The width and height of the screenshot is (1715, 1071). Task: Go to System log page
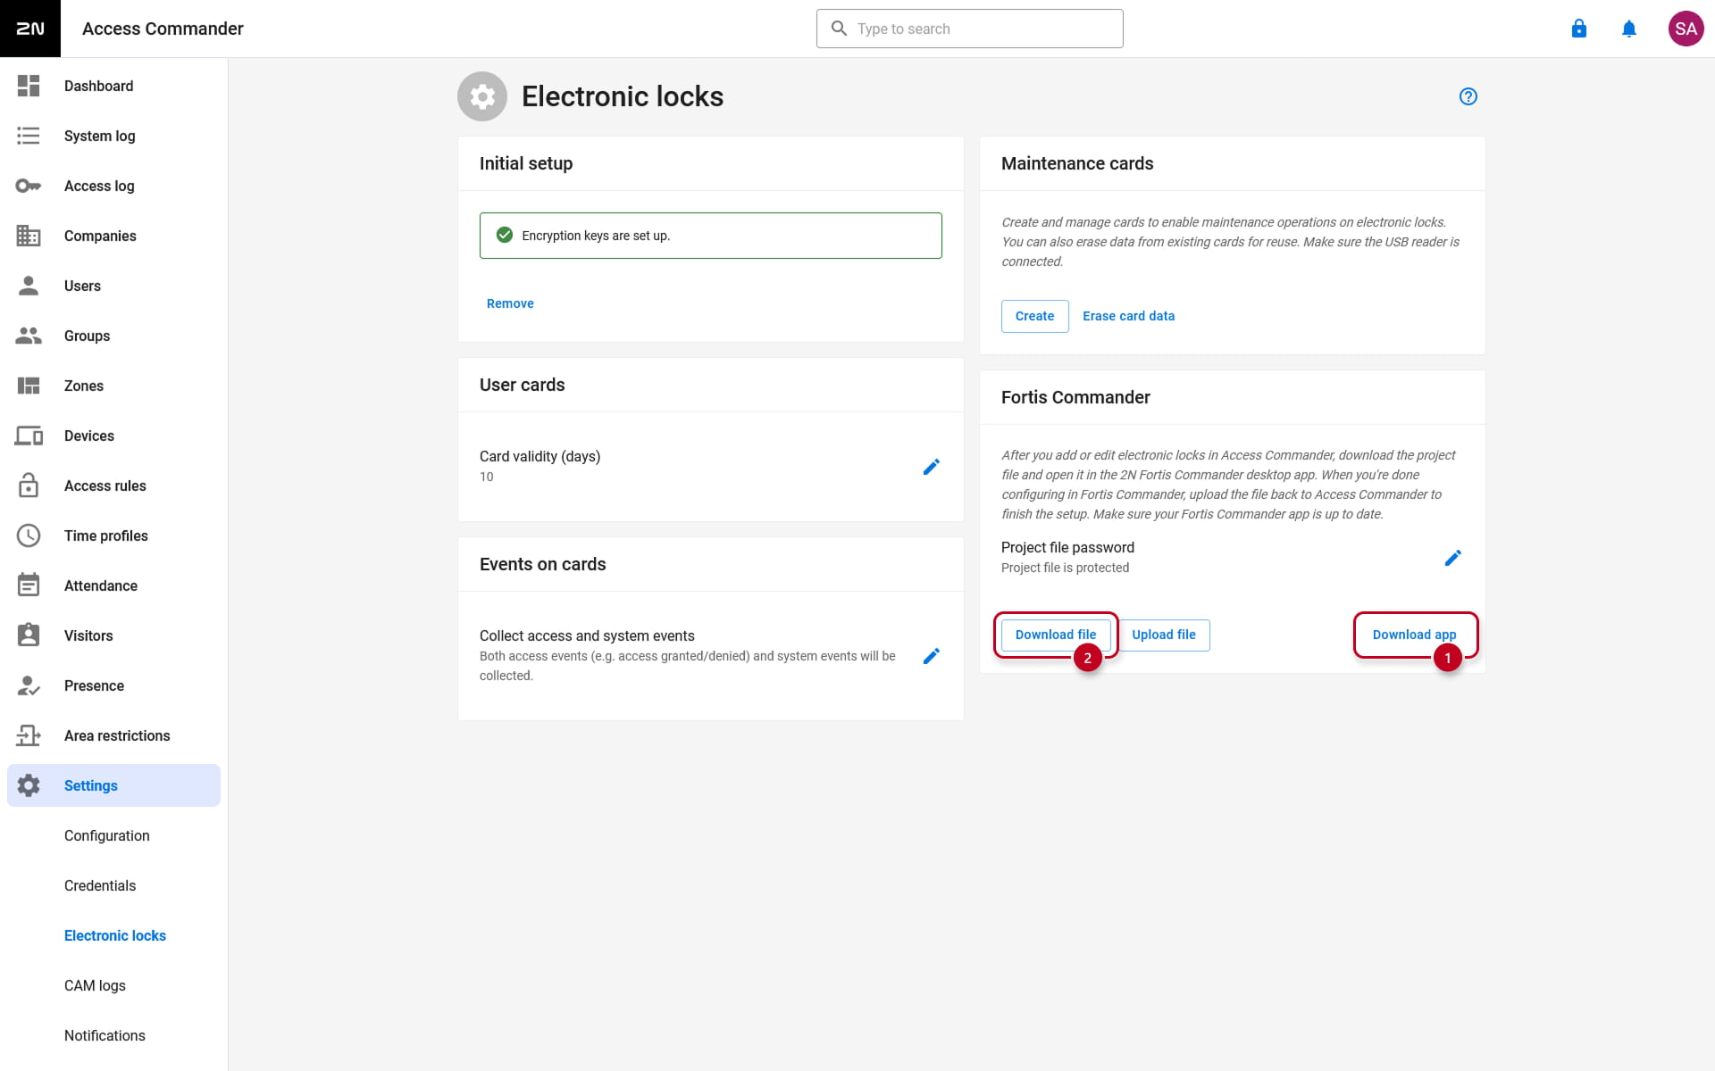114,136
